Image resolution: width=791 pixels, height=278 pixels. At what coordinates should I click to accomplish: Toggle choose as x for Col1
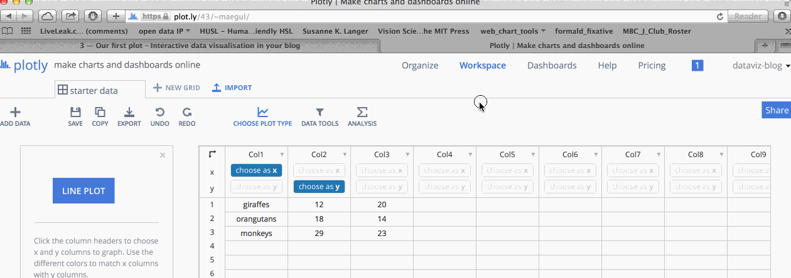point(256,170)
